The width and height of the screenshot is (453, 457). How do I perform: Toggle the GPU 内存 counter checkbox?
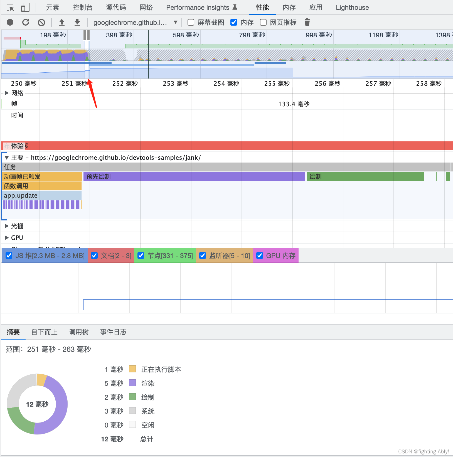[260, 255]
